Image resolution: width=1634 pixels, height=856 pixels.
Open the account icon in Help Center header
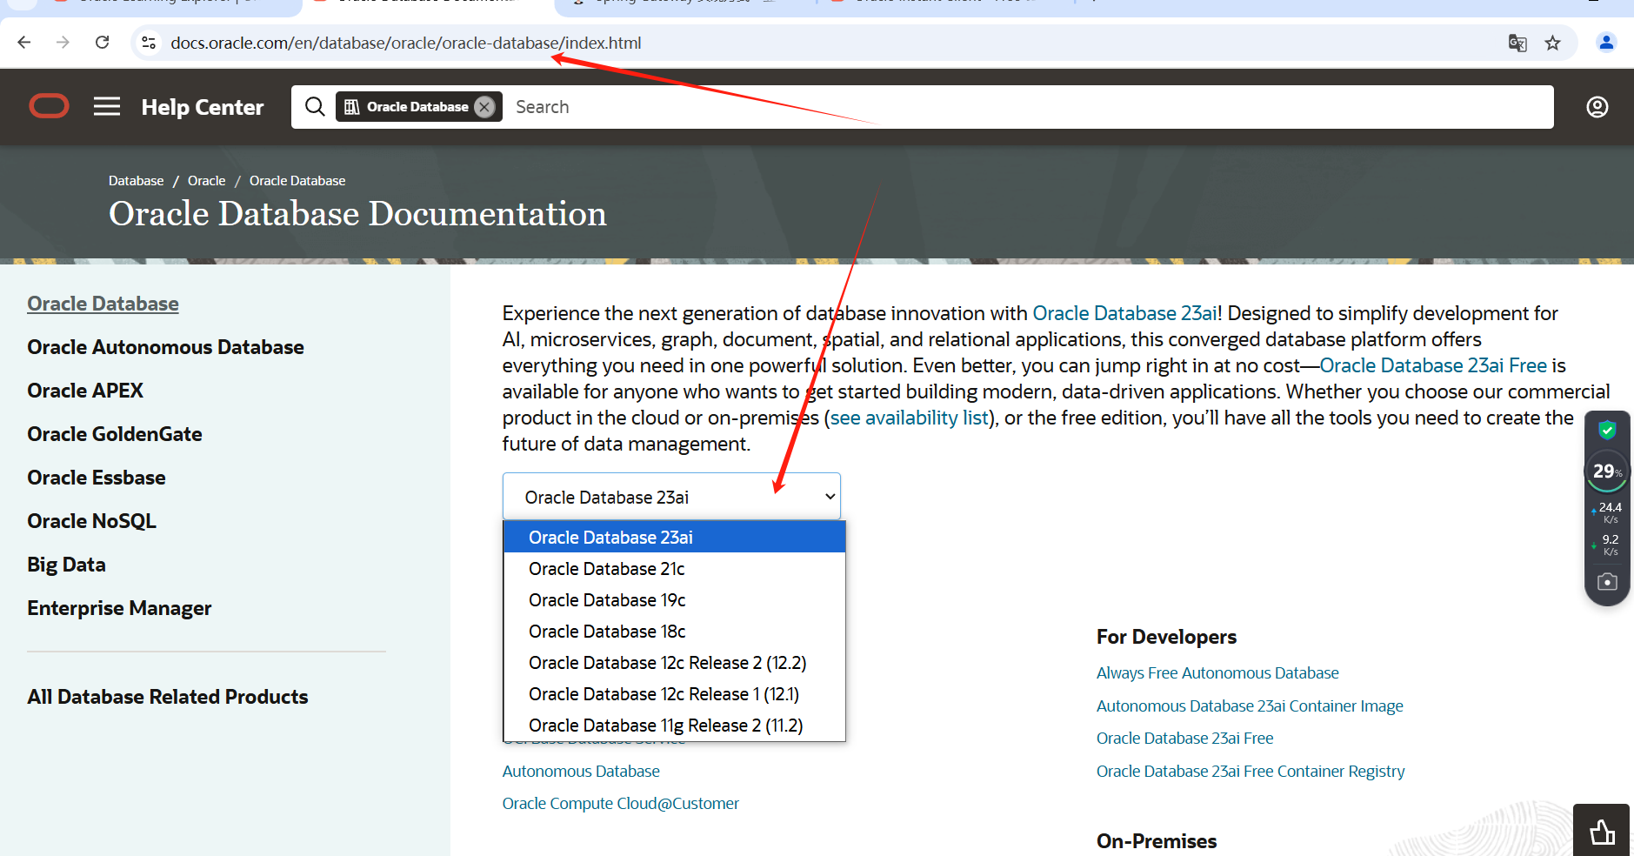[1597, 106]
